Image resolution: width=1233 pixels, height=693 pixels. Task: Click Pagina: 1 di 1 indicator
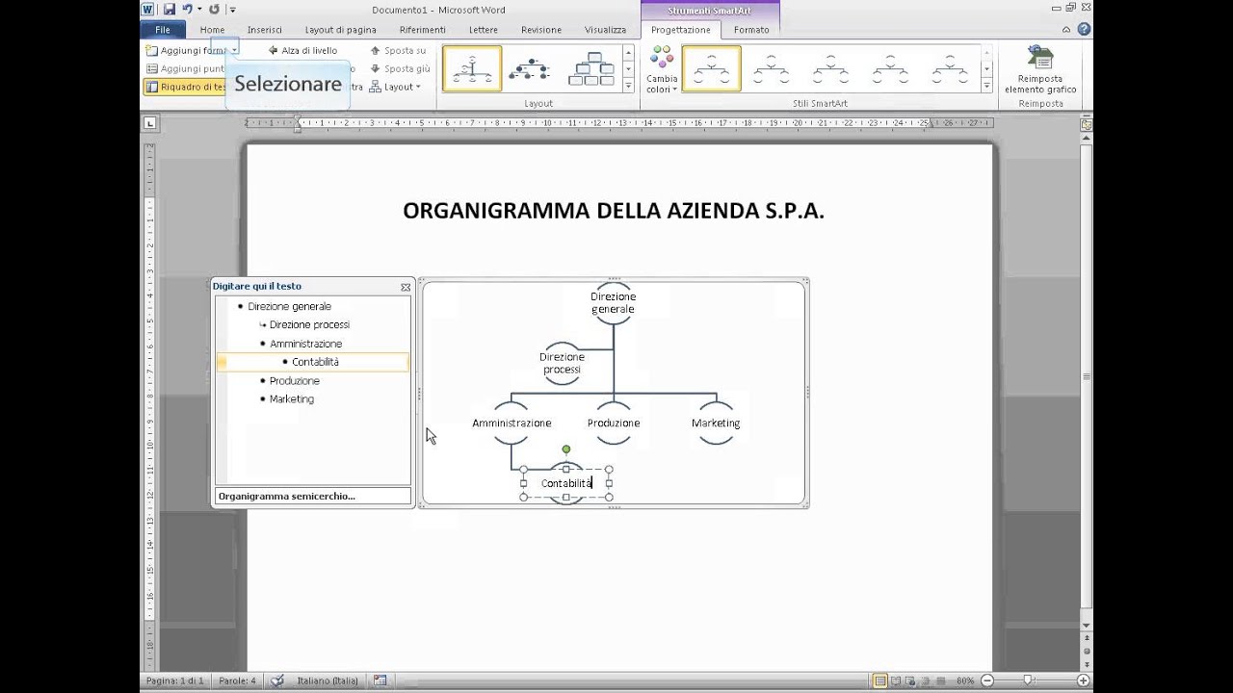click(x=174, y=680)
